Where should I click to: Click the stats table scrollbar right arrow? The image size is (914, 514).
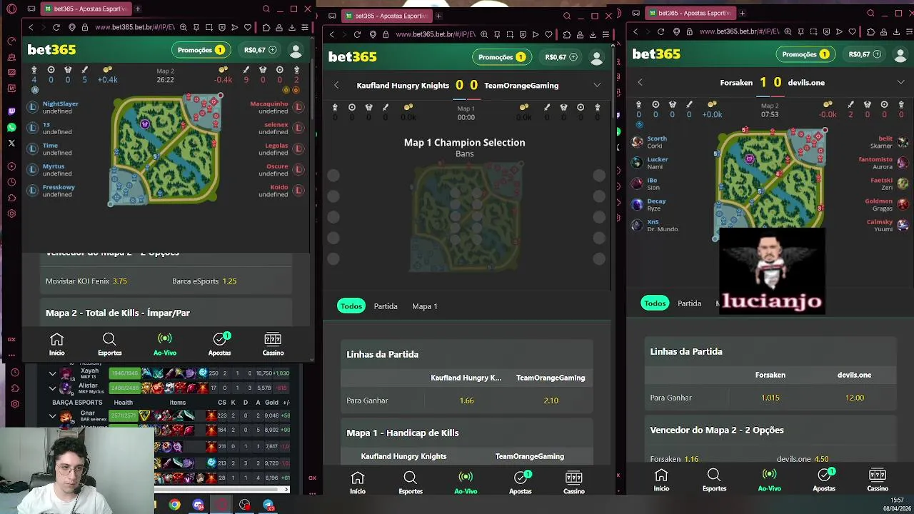[287, 490]
